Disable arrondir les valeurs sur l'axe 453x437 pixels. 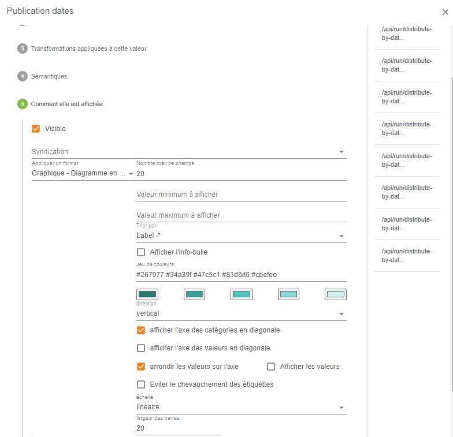click(x=141, y=367)
